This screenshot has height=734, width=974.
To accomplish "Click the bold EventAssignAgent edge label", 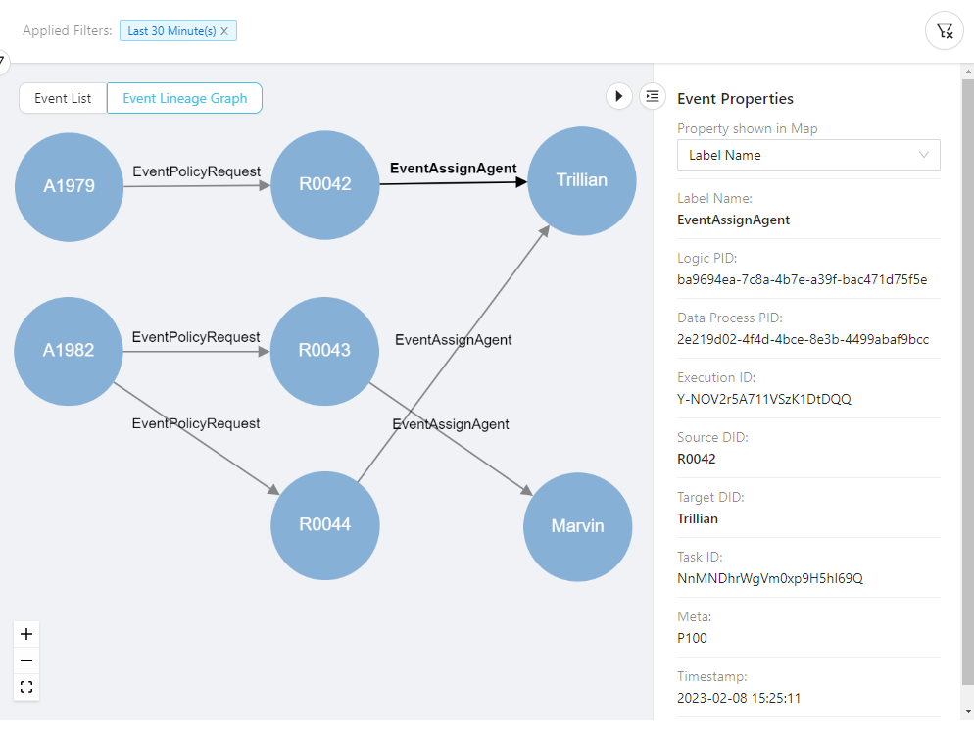I will point(453,169).
